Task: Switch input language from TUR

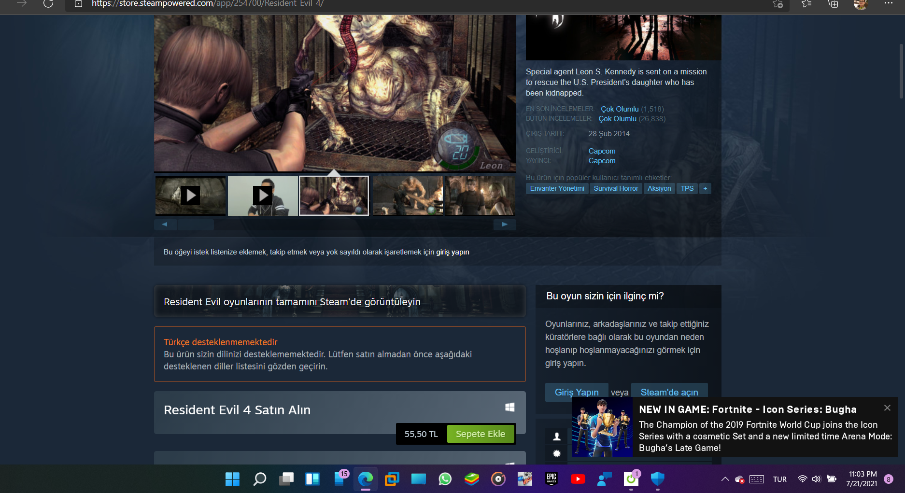Action: click(x=780, y=479)
